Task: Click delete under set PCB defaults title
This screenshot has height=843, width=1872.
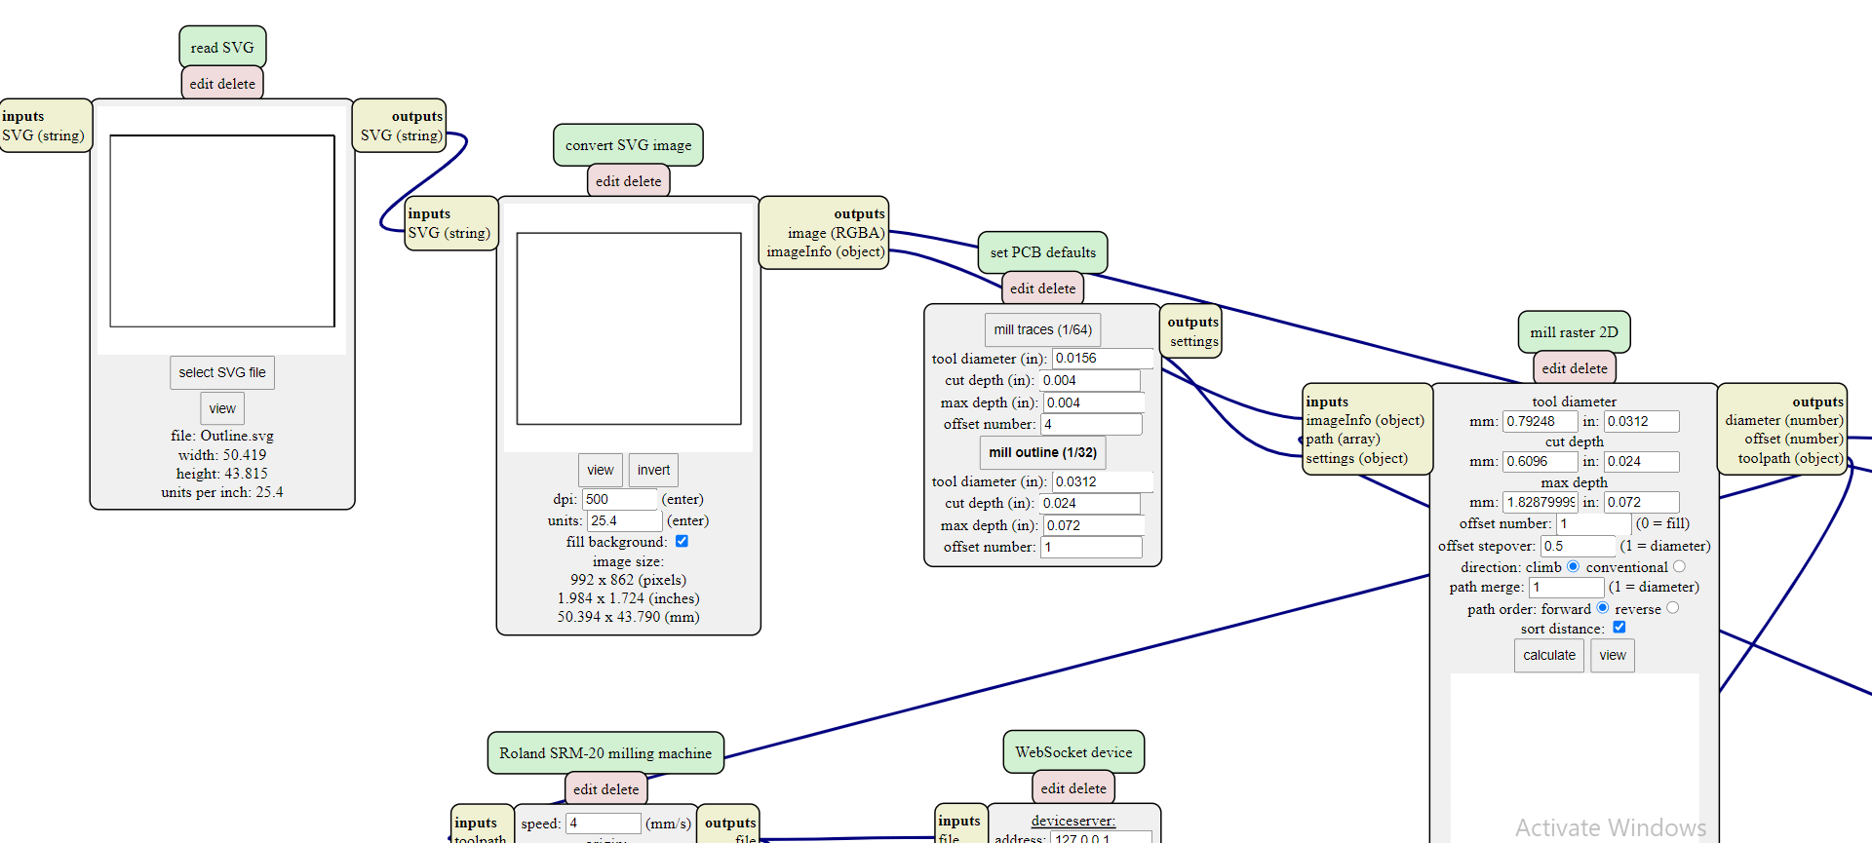Action: pos(1057,288)
